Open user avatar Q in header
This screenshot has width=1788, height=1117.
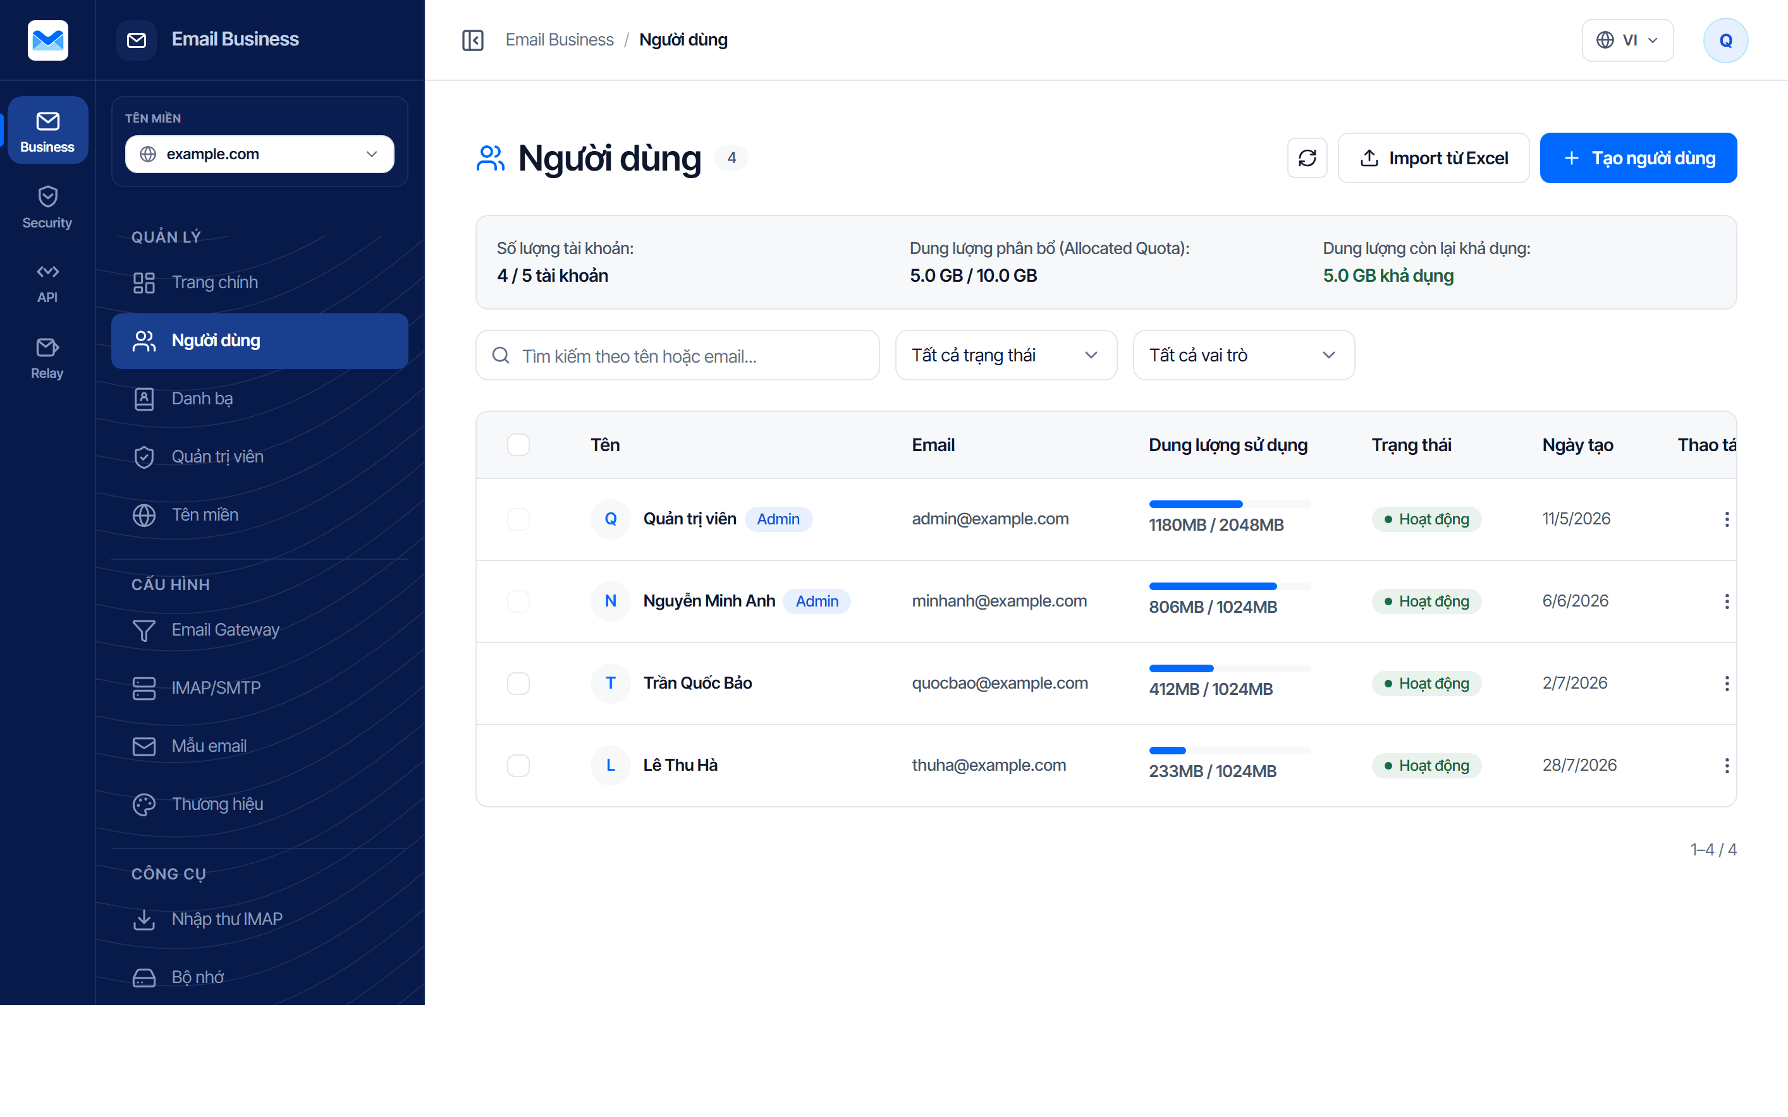point(1725,40)
